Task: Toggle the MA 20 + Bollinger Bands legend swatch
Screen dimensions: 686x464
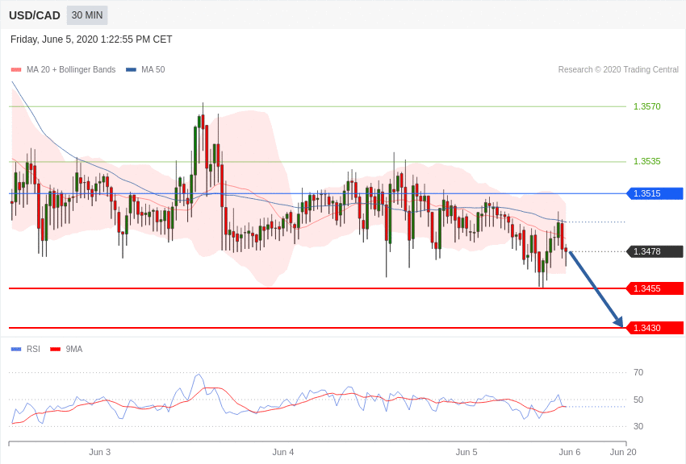Action: pos(16,70)
